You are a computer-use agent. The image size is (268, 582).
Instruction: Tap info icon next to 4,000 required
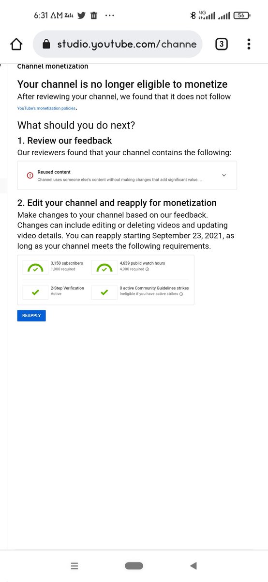coord(147,269)
